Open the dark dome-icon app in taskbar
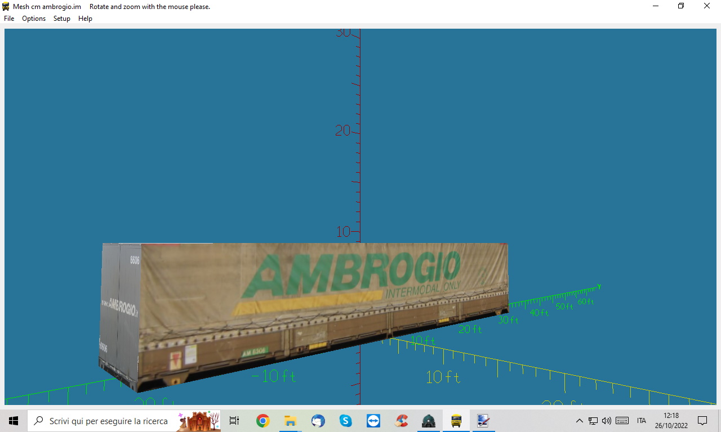The width and height of the screenshot is (721, 432). (x=429, y=421)
